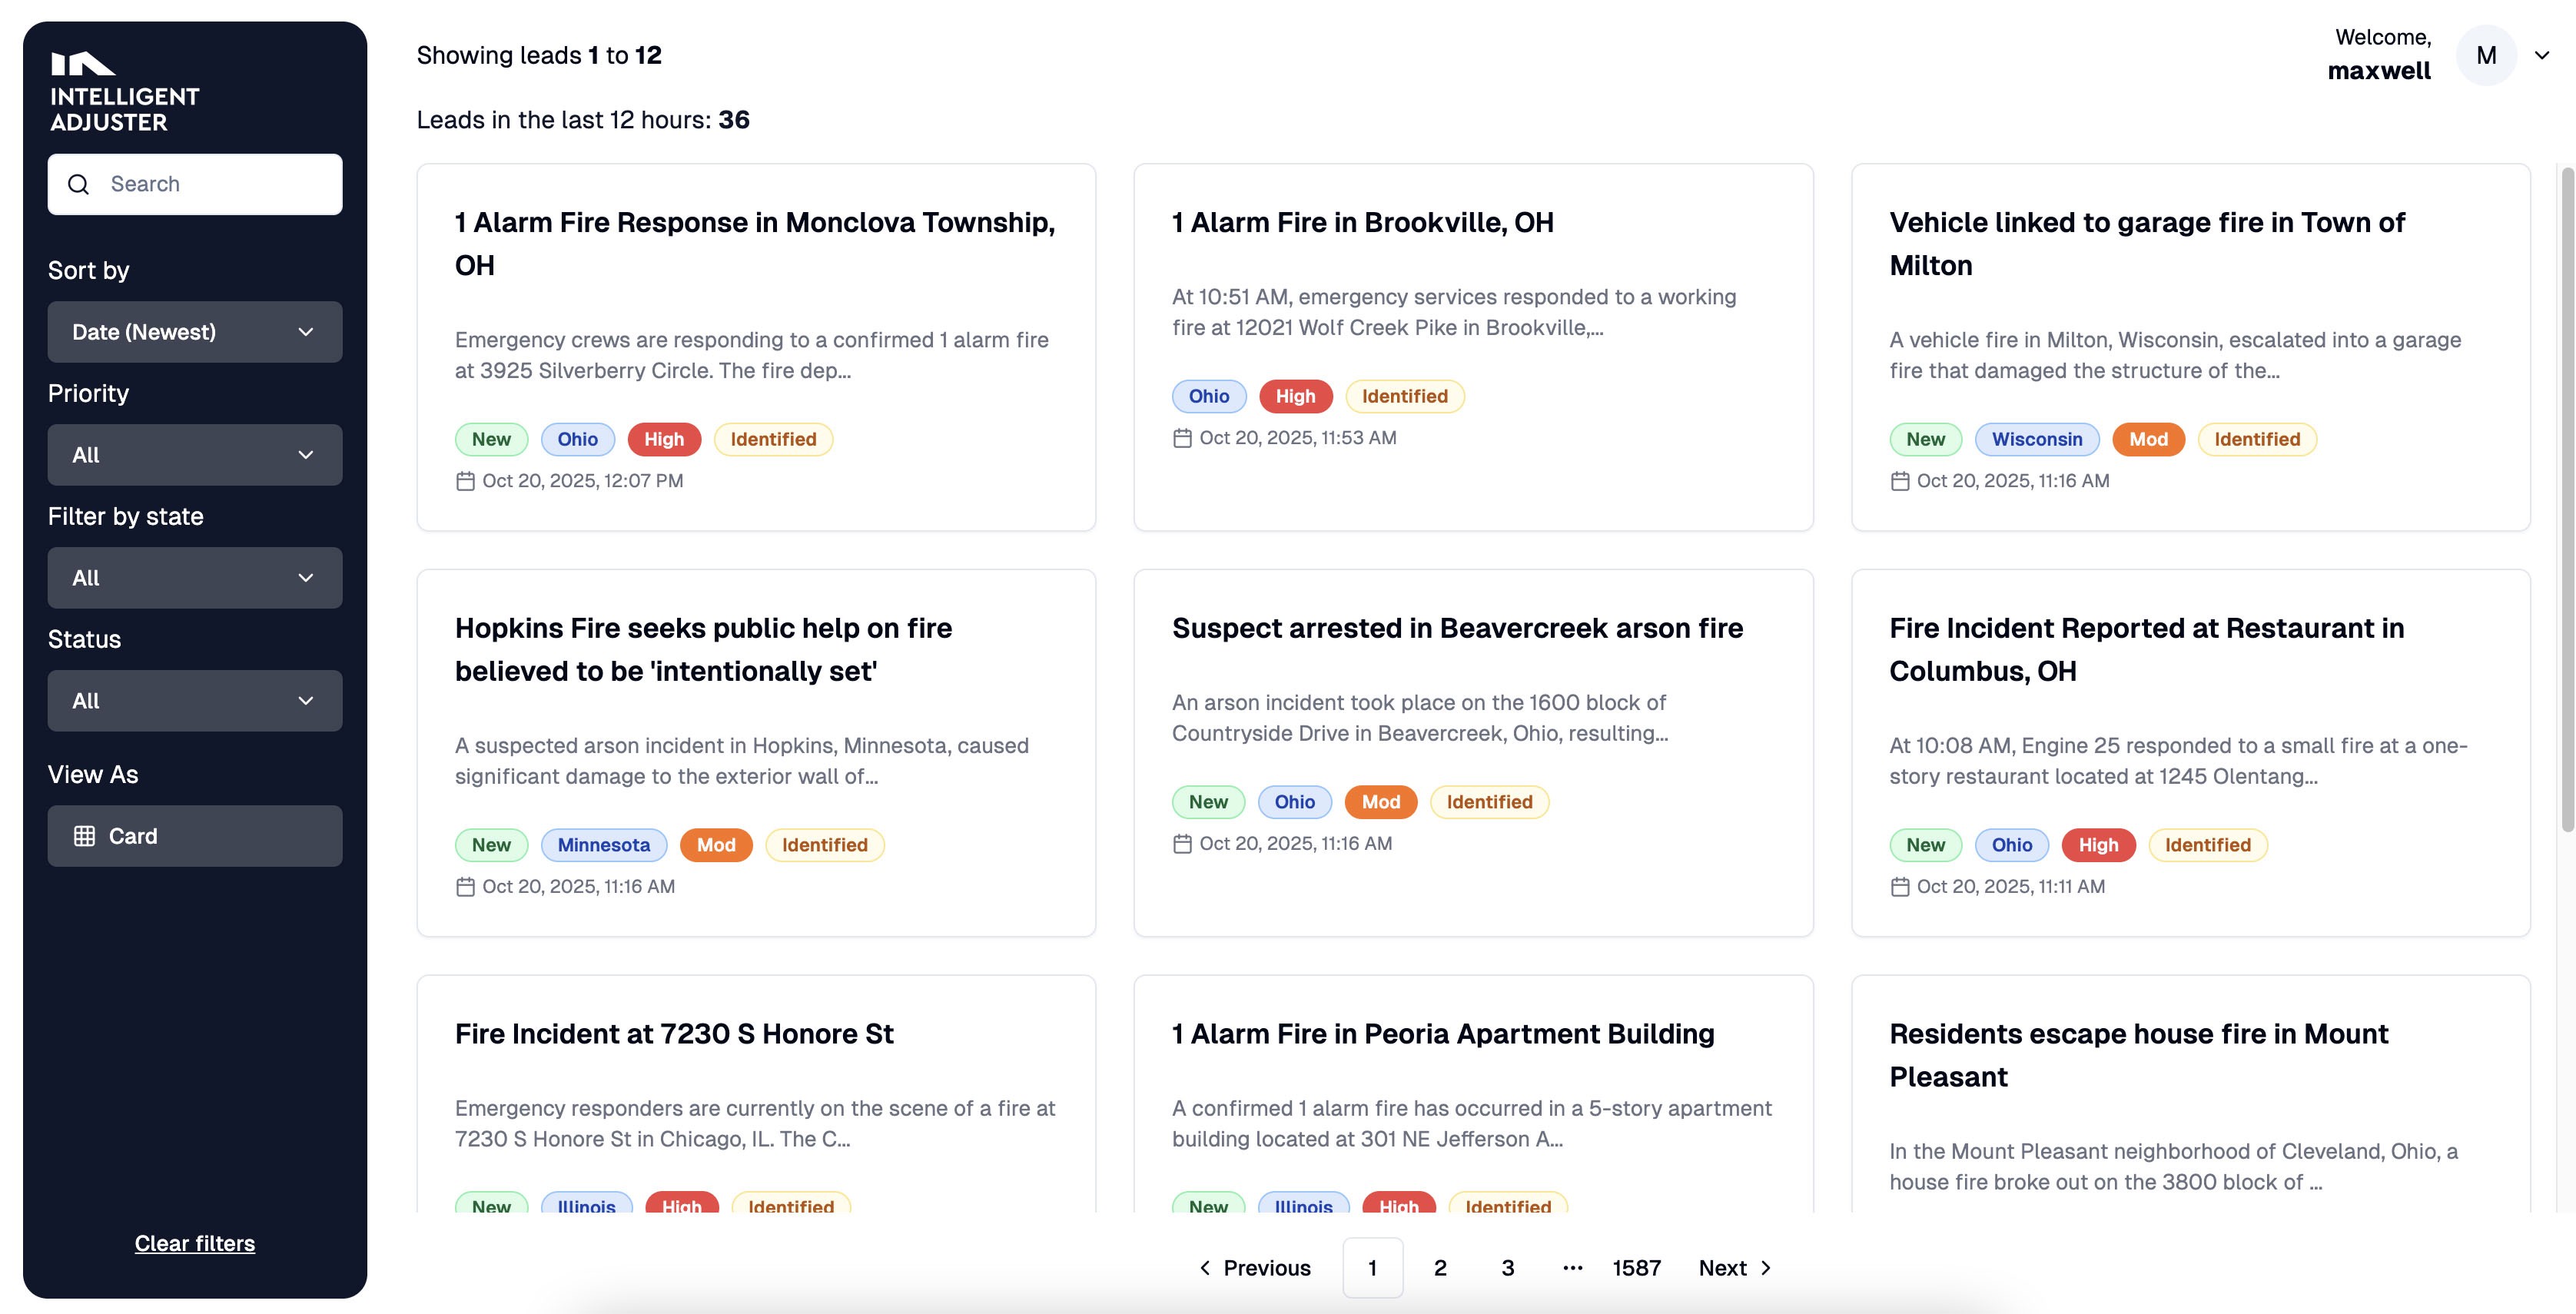Image resolution: width=2576 pixels, height=1314 pixels.
Task: Click calendar icon on Brookville fire card
Action: click(x=1182, y=438)
